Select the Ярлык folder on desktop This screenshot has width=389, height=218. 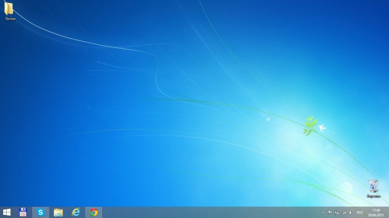pos(10,12)
